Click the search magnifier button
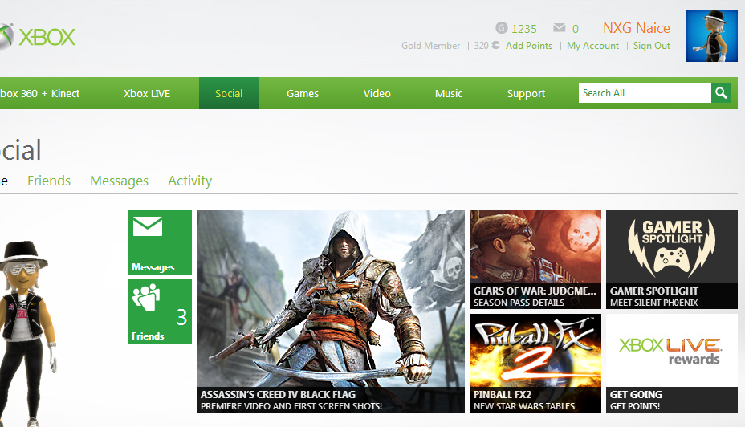 point(721,92)
